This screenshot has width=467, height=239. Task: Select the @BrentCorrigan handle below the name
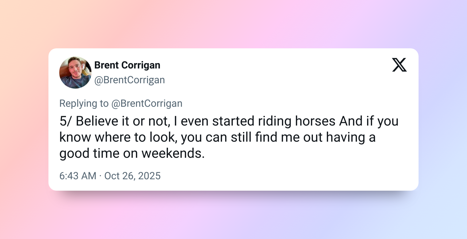[x=130, y=80]
